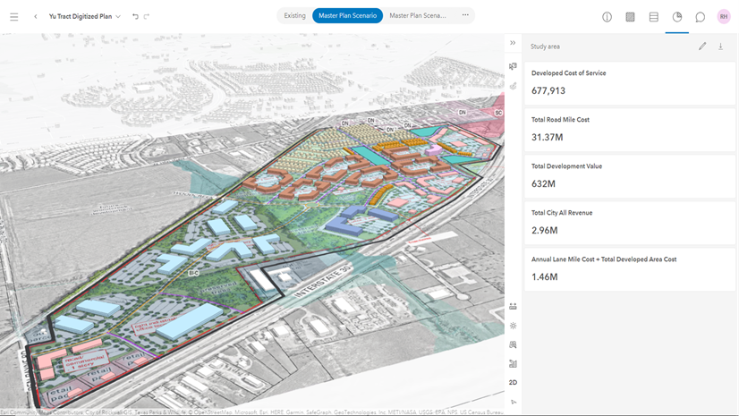
Task: Open the hamburger main menu
Action: (x=14, y=16)
